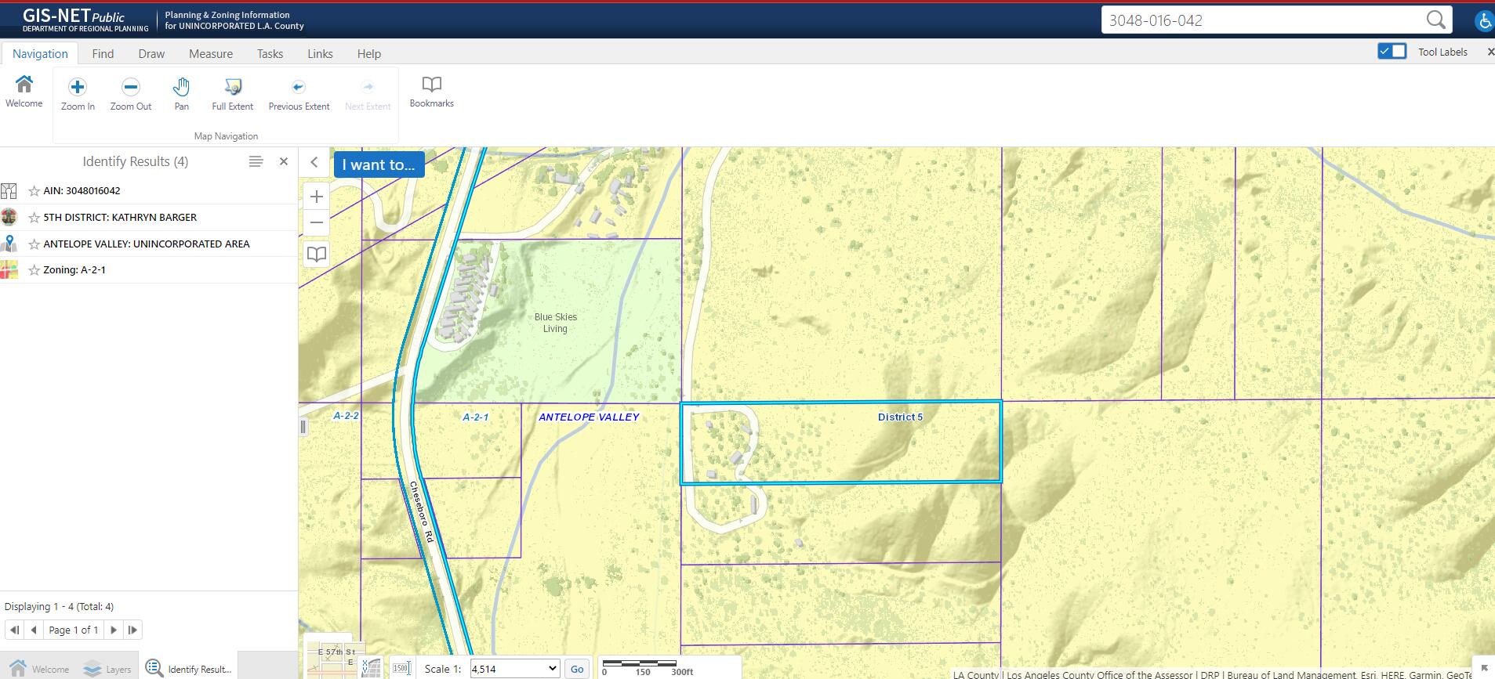Open the Bookmarks tool in ribbon
Viewport: 1495px width, 679px height.
point(432,92)
